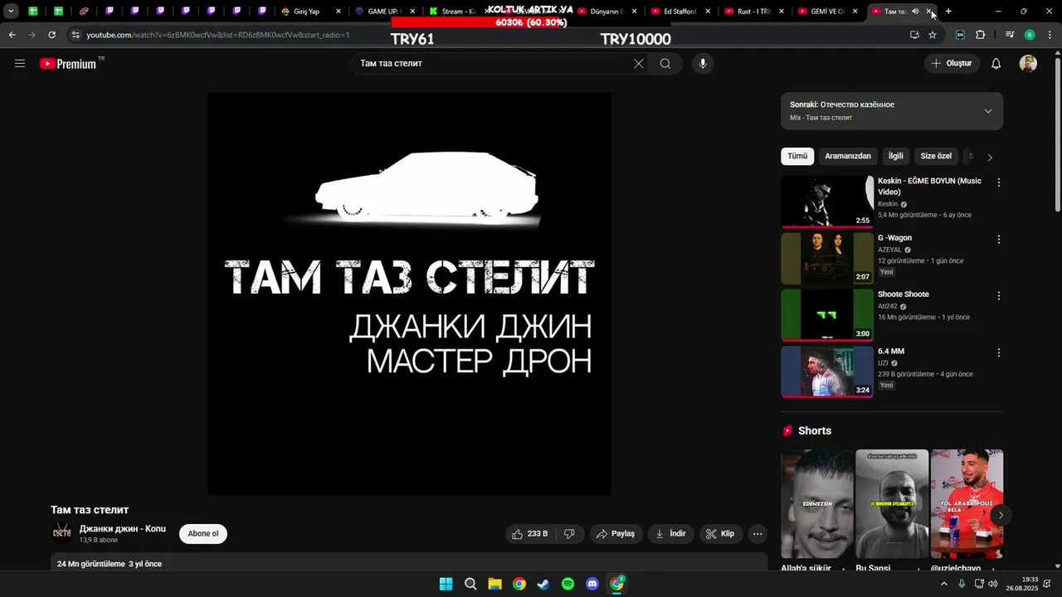Screen dimensions: 1062x597
Task: Open more actions menu under the video
Action: 758,534
